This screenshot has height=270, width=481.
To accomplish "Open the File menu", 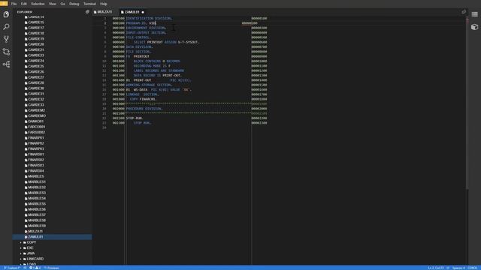I will click(14, 4).
